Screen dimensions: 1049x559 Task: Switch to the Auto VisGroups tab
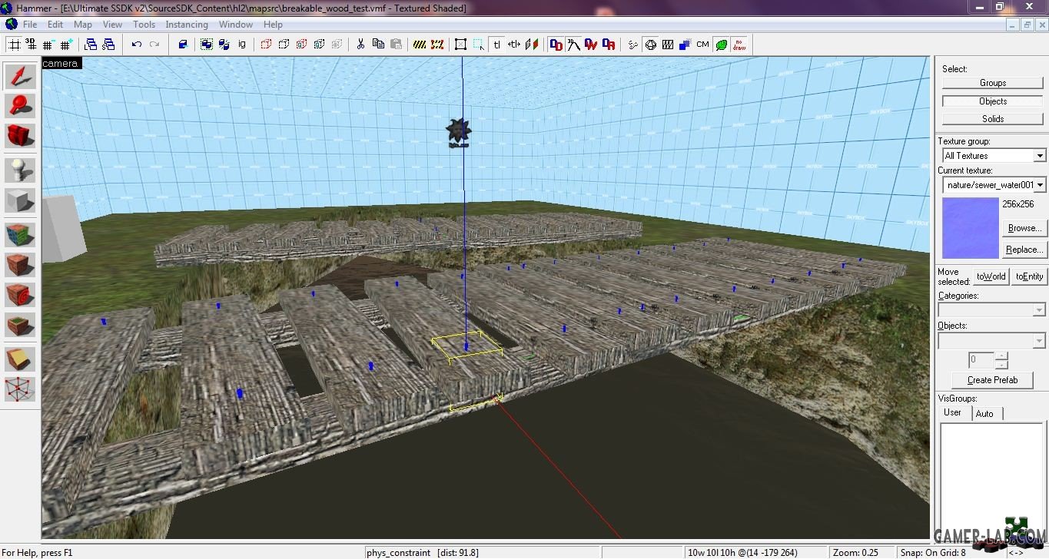tap(984, 414)
